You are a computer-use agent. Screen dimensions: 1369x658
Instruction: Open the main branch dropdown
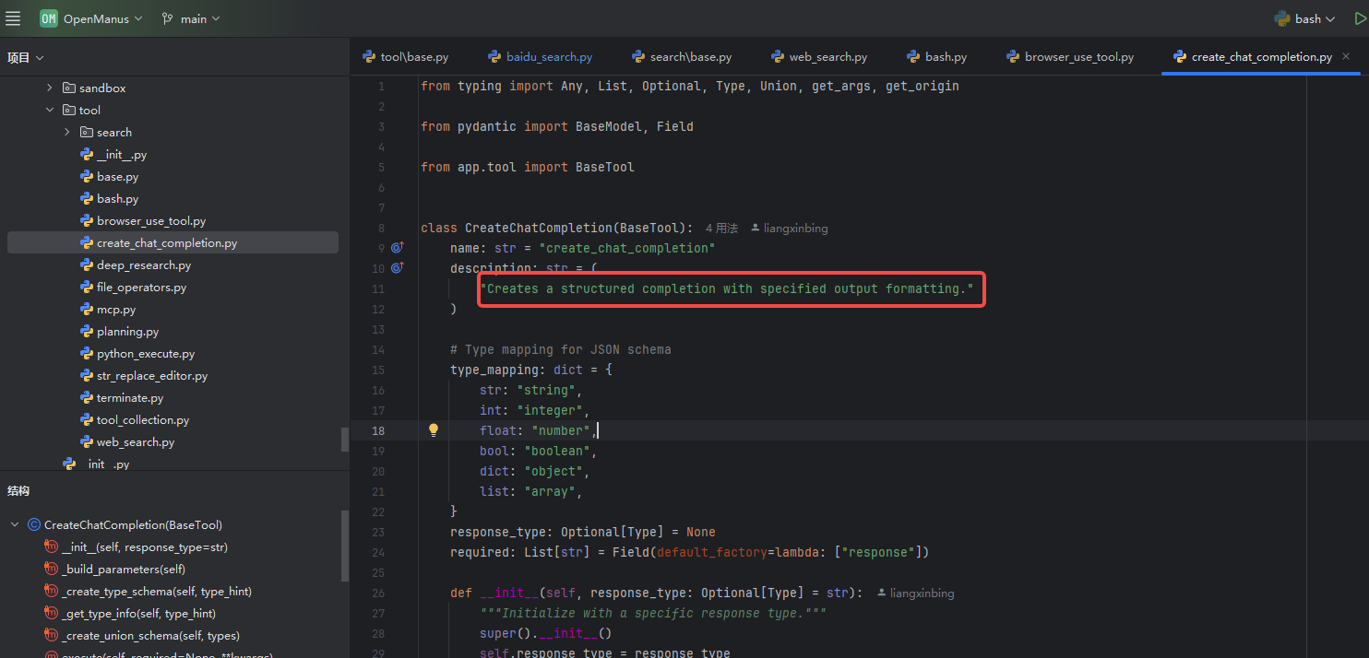click(191, 18)
